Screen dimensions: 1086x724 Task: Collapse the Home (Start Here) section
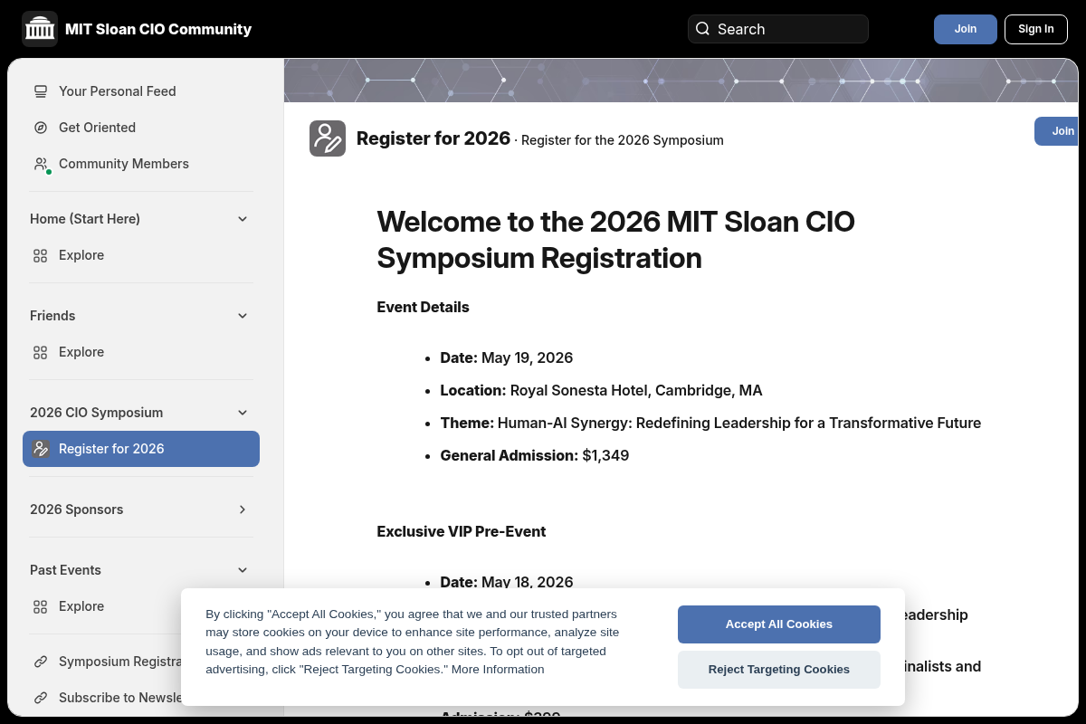tap(243, 219)
